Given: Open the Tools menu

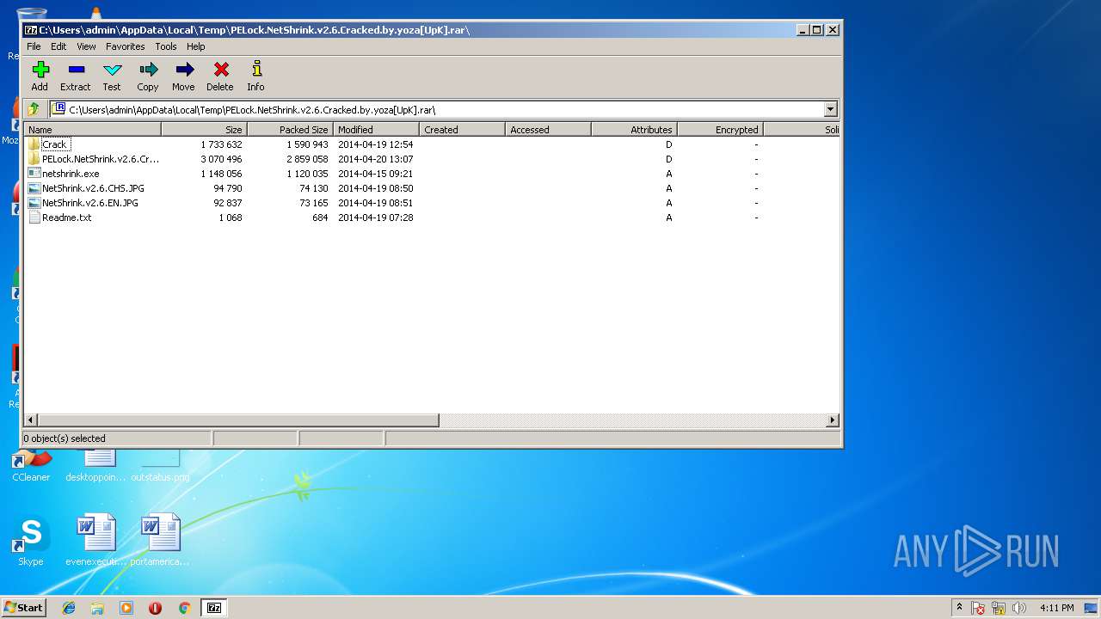Looking at the screenshot, I should pos(166,46).
